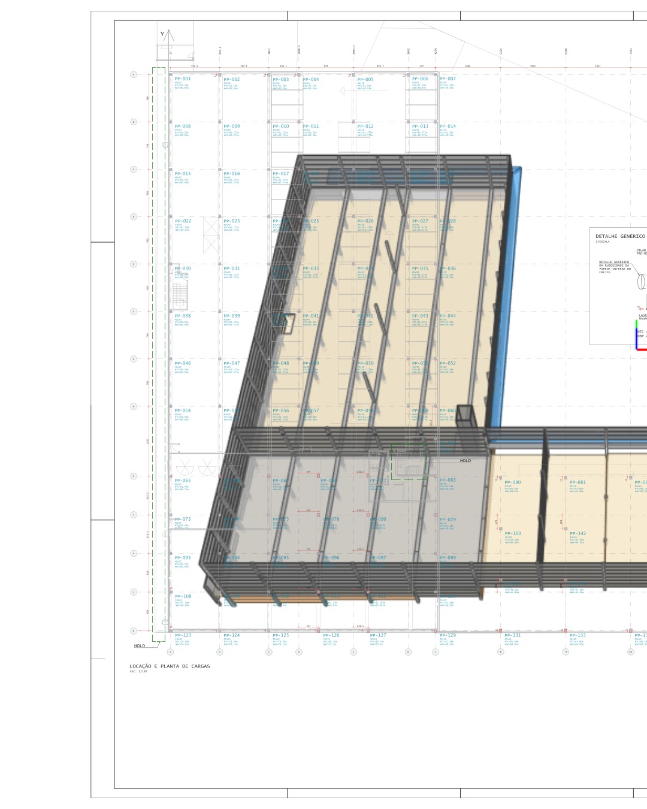The height and width of the screenshot is (809, 647).
Task: Click pile label PP-123 near bottom left
Action: tap(184, 635)
